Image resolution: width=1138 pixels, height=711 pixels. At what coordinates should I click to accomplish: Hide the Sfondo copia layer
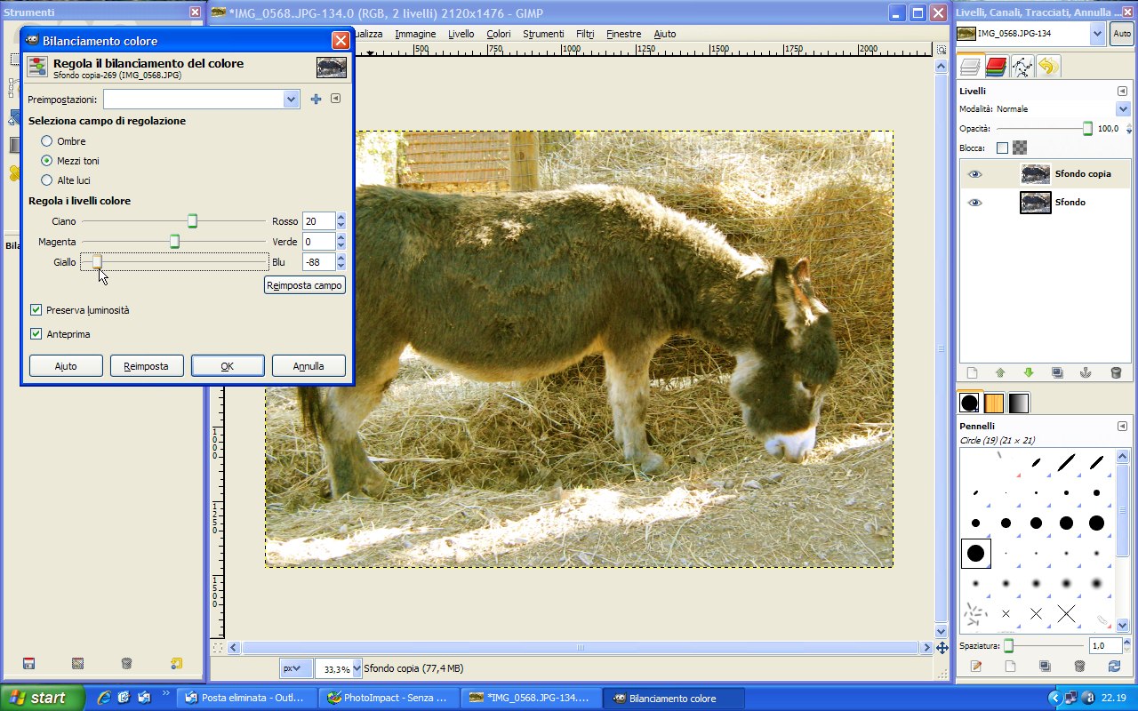tap(975, 174)
